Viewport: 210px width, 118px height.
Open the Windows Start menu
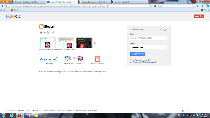(x=4, y=115)
